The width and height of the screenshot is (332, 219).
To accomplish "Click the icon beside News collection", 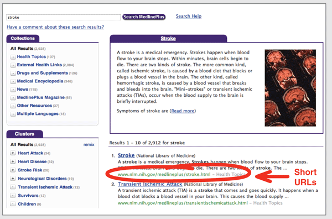I will 13,90.
